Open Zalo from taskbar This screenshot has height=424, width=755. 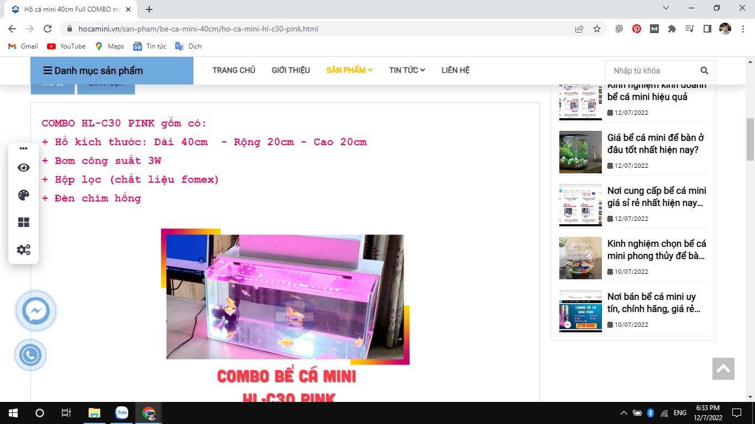122,412
